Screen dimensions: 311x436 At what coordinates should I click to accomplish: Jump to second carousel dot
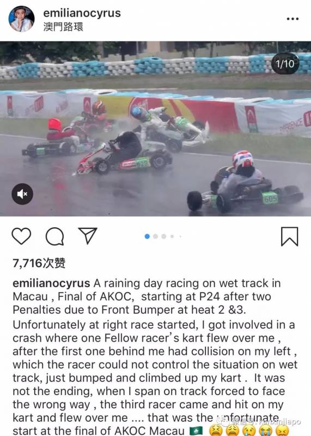click(156, 237)
